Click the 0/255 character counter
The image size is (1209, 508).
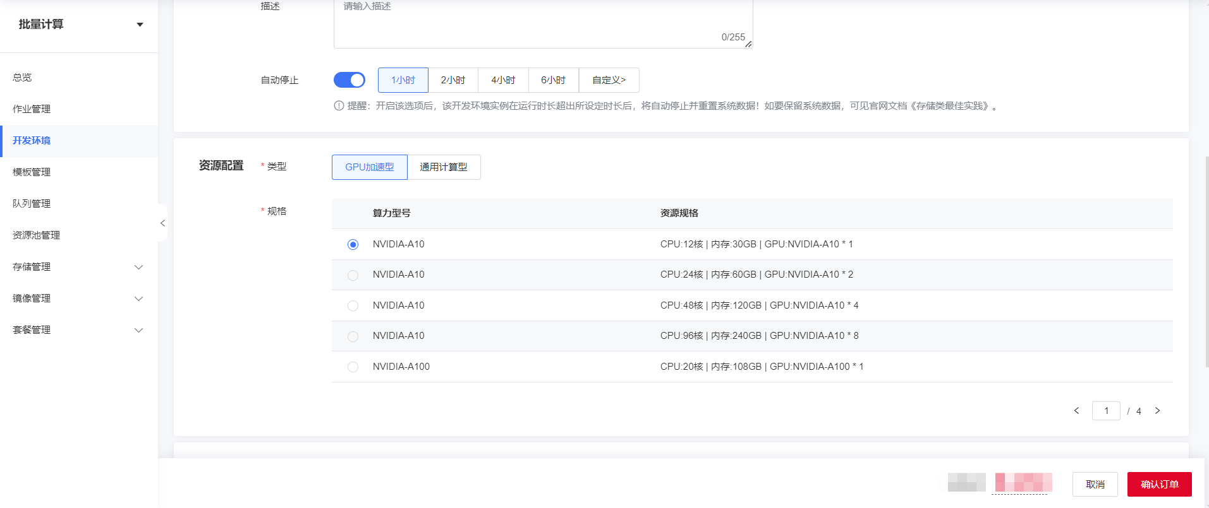tap(733, 37)
